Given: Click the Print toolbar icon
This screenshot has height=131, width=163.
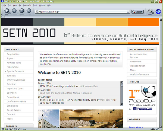Looking at the screenshot, I should point(150,11).
